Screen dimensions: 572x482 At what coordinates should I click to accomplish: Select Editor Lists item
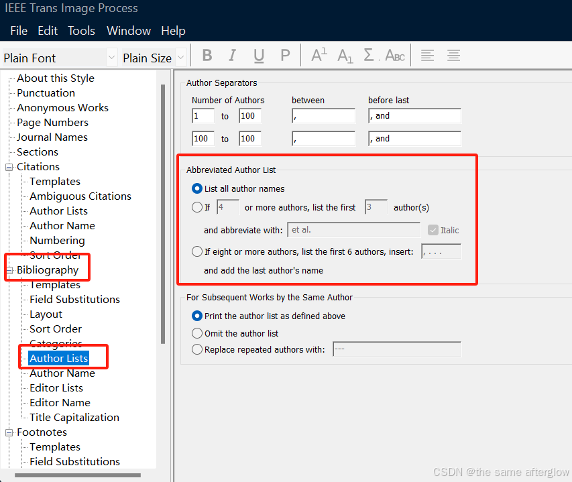[x=56, y=388]
